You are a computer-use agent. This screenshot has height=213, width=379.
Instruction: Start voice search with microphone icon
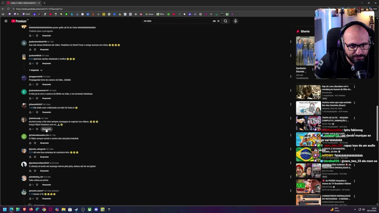tap(235, 21)
